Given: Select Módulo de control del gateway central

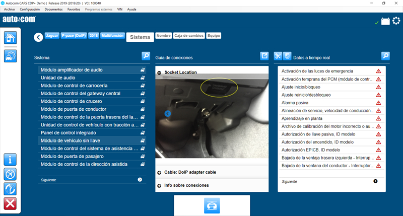Looking at the screenshot, I should pos(92,94).
